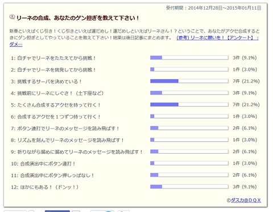Click the result bar for option 9

189,151
